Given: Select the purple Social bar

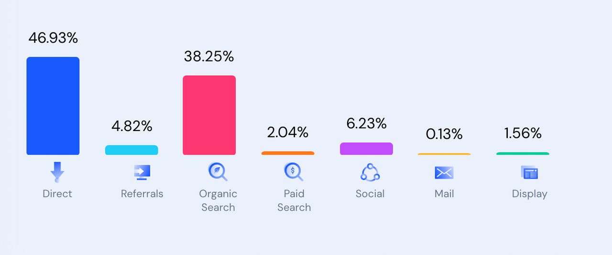Looking at the screenshot, I should click(x=366, y=148).
